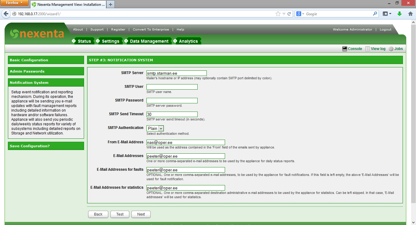Focus E-Mail Addresses for faults field
Image resolution: width=416 pixels, height=225 pixels.
(186, 170)
